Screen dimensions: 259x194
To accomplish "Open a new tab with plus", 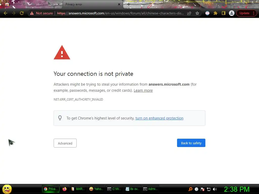I will point(129,5).
